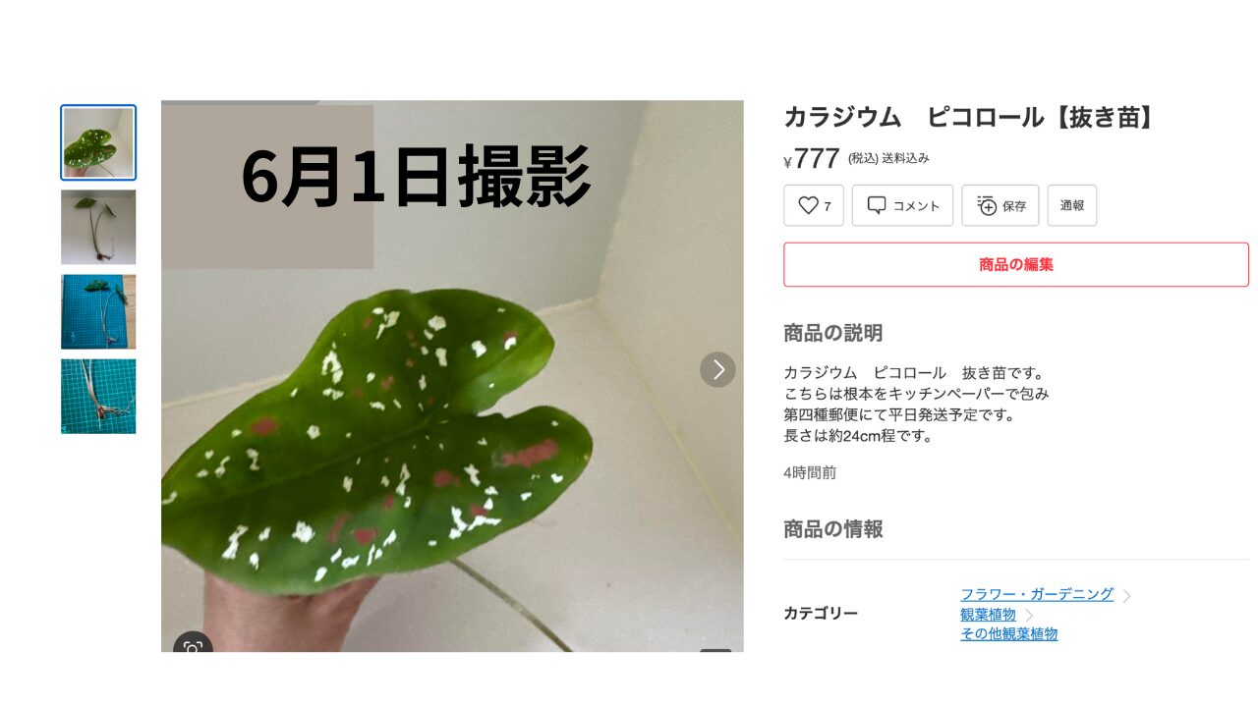Click the main leaf product photo
This screenshot has height=707, width=1258.
452,376
